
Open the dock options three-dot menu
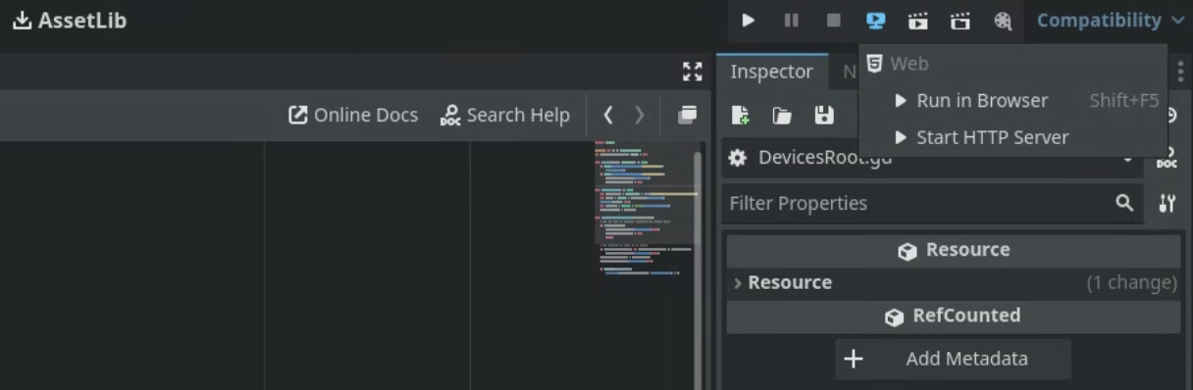coord(1180,71)
